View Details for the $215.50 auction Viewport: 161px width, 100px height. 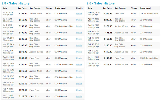tap(79, 71)
